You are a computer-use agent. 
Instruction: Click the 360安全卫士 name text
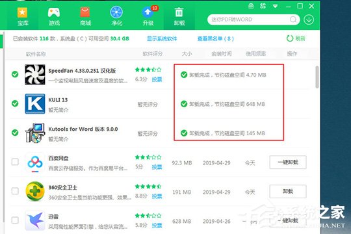(62, 187)
